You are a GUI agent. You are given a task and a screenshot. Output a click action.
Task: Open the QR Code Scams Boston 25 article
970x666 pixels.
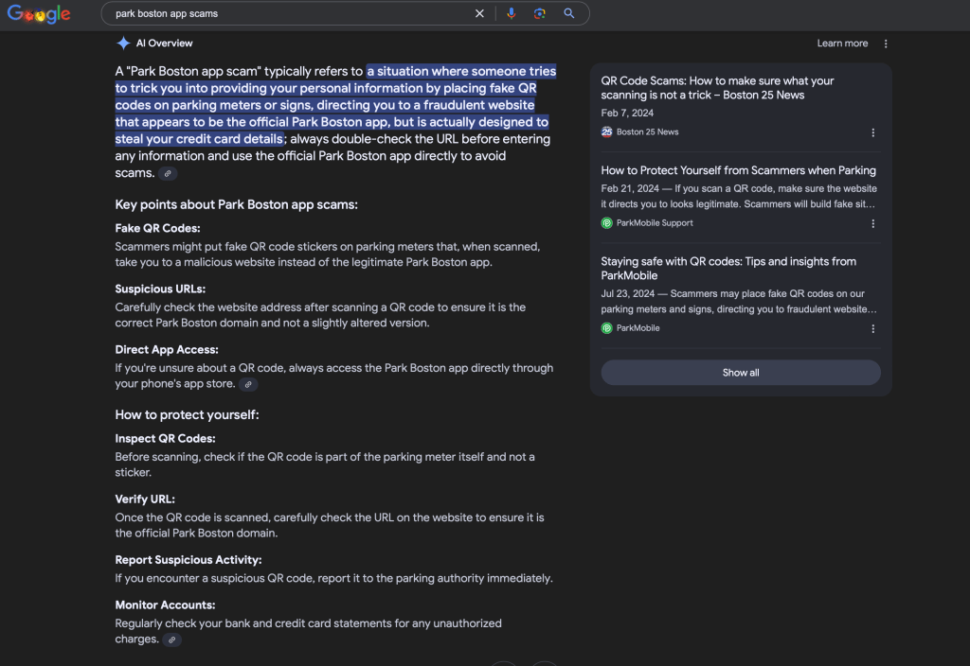(x=717, y=88)
